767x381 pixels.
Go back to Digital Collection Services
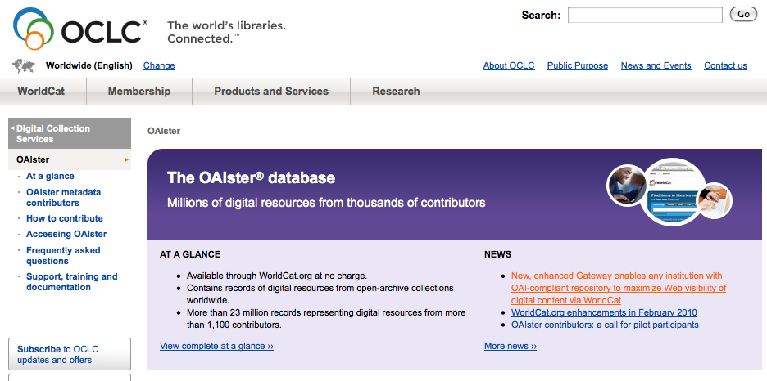(70, 133)
